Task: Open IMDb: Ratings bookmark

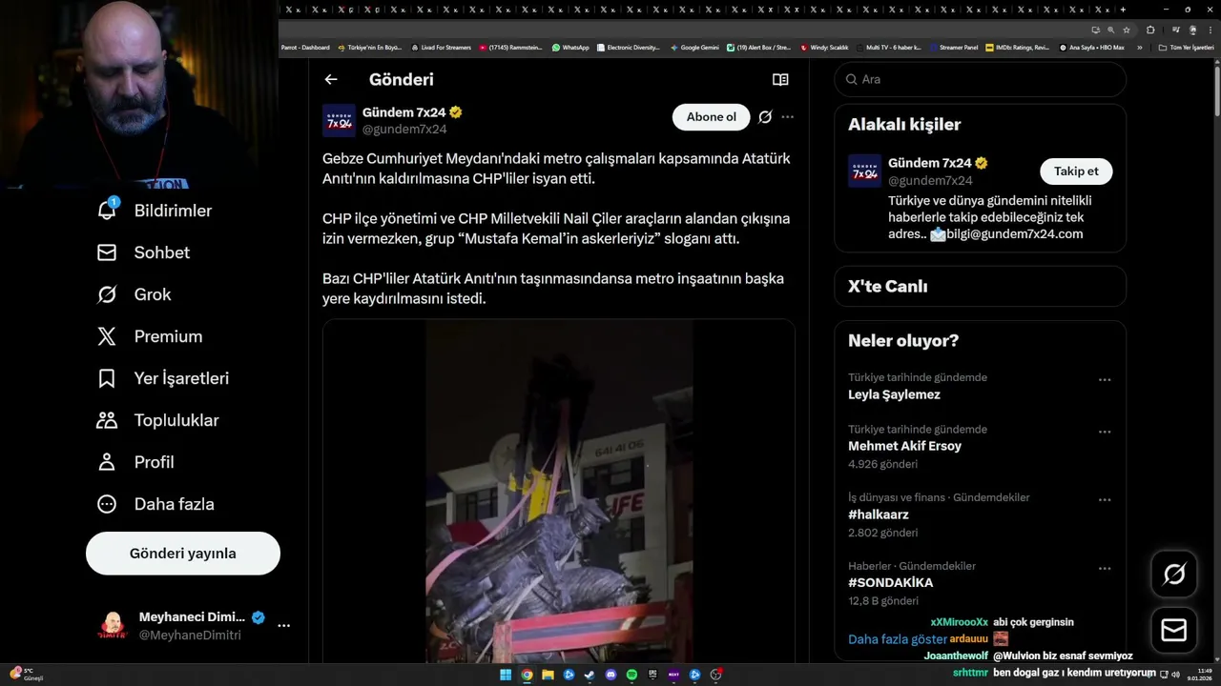Action: pyautogui.click(x=1018, y=47)
